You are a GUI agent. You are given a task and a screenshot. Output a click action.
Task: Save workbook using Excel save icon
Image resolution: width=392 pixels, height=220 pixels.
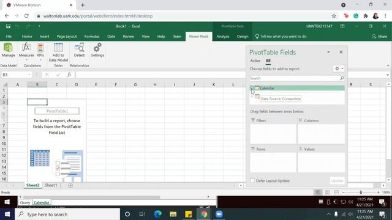click(8, 26)
